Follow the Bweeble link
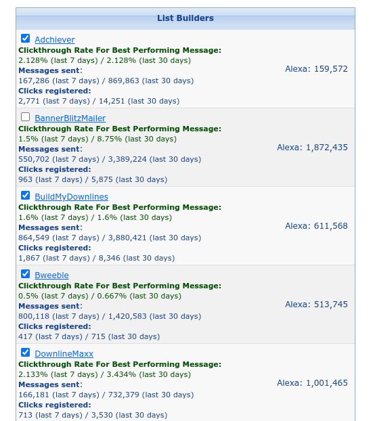Viewport: 373px width, 421px height. tap(51, 275)
